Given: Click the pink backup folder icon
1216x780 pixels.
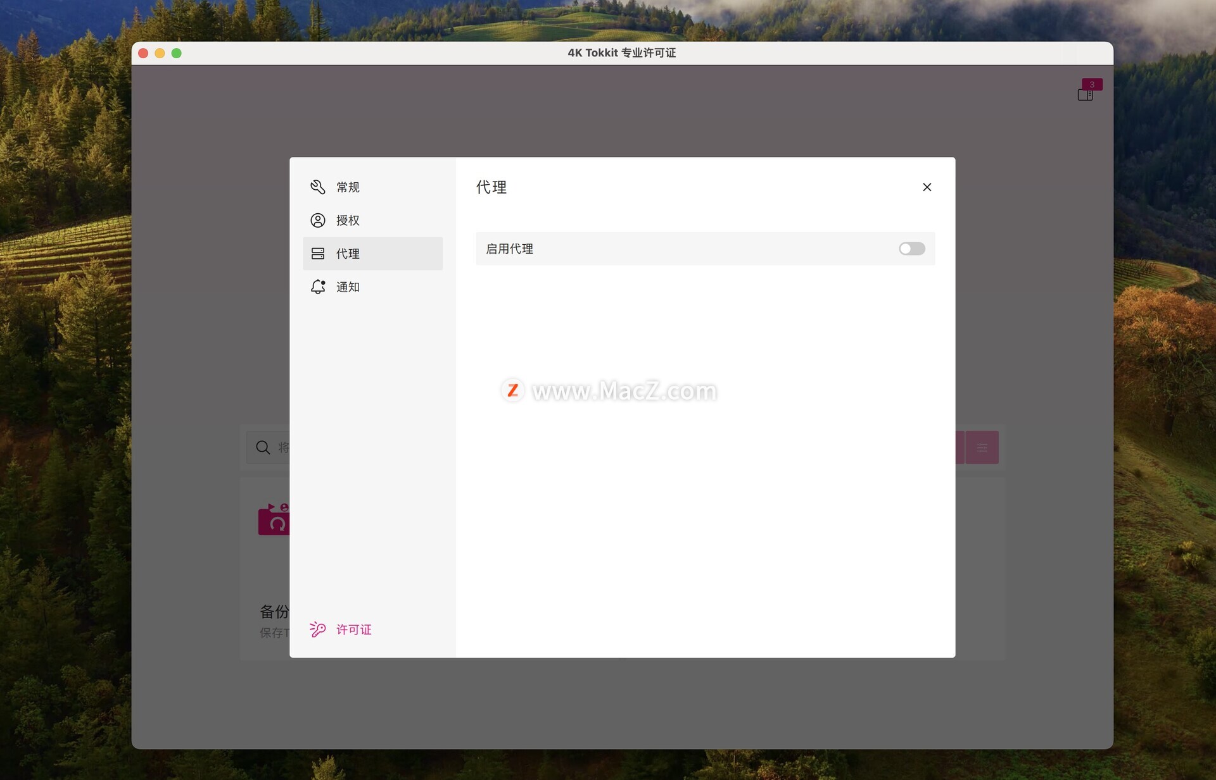Looking at the screenshot, I should pos(274,520).
